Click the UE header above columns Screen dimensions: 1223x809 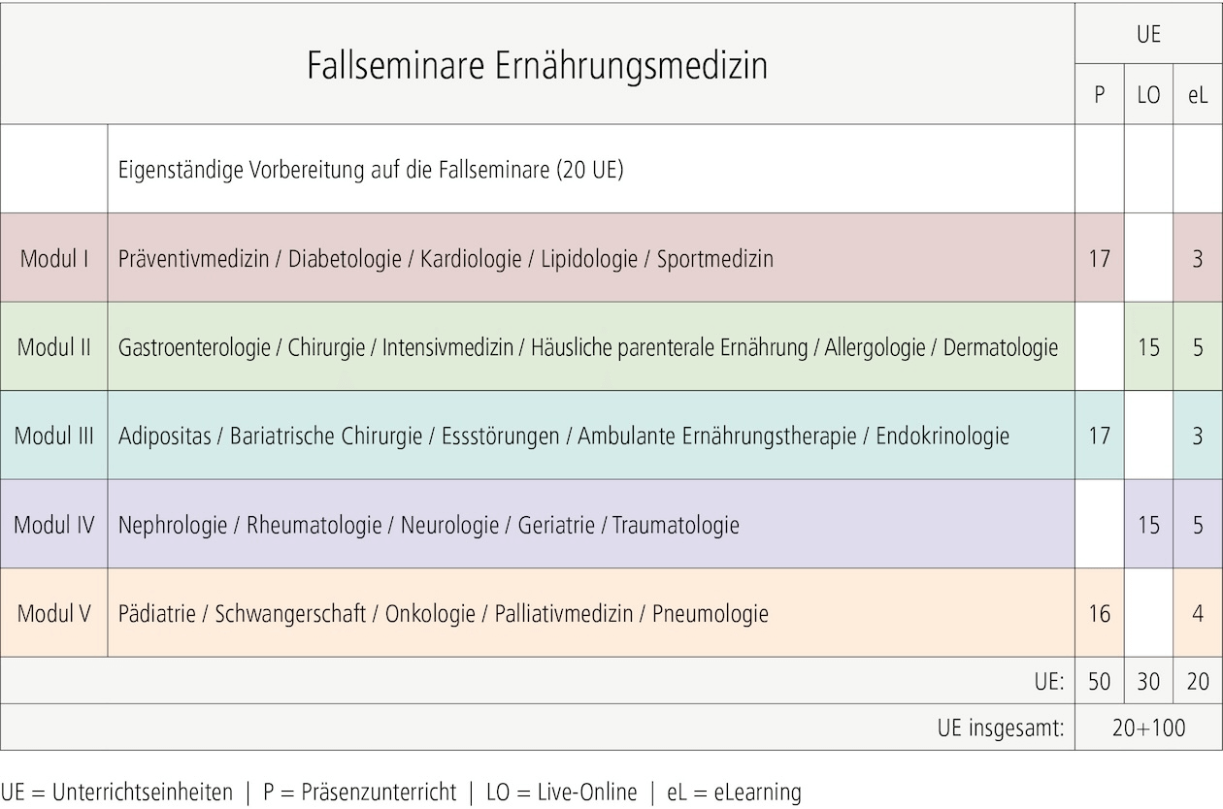click(1148, 35)
